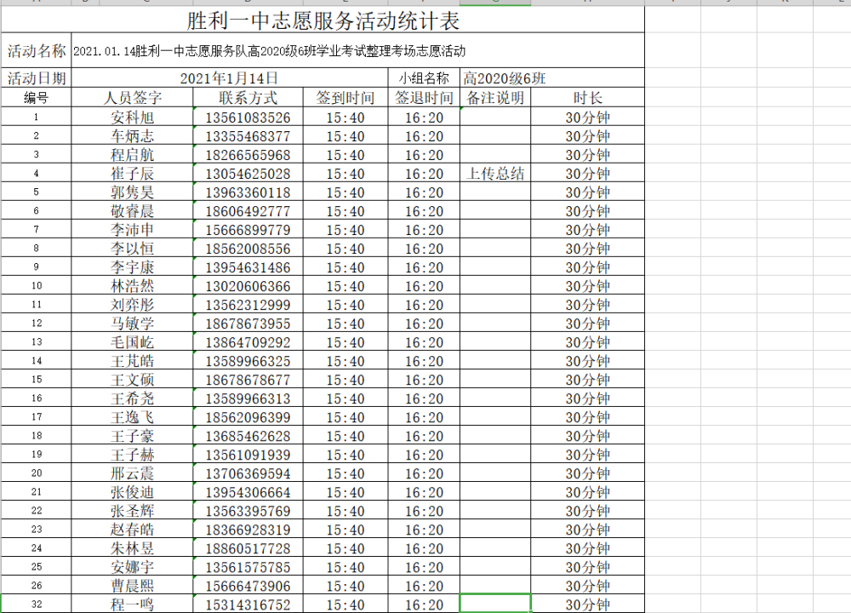This screenshot has width=851, height=613.
Task: Select the name cell 毛国屹
Action: pos(133,341)
